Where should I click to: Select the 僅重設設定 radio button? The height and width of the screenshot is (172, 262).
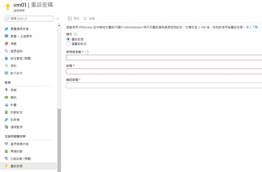[68, 44]
